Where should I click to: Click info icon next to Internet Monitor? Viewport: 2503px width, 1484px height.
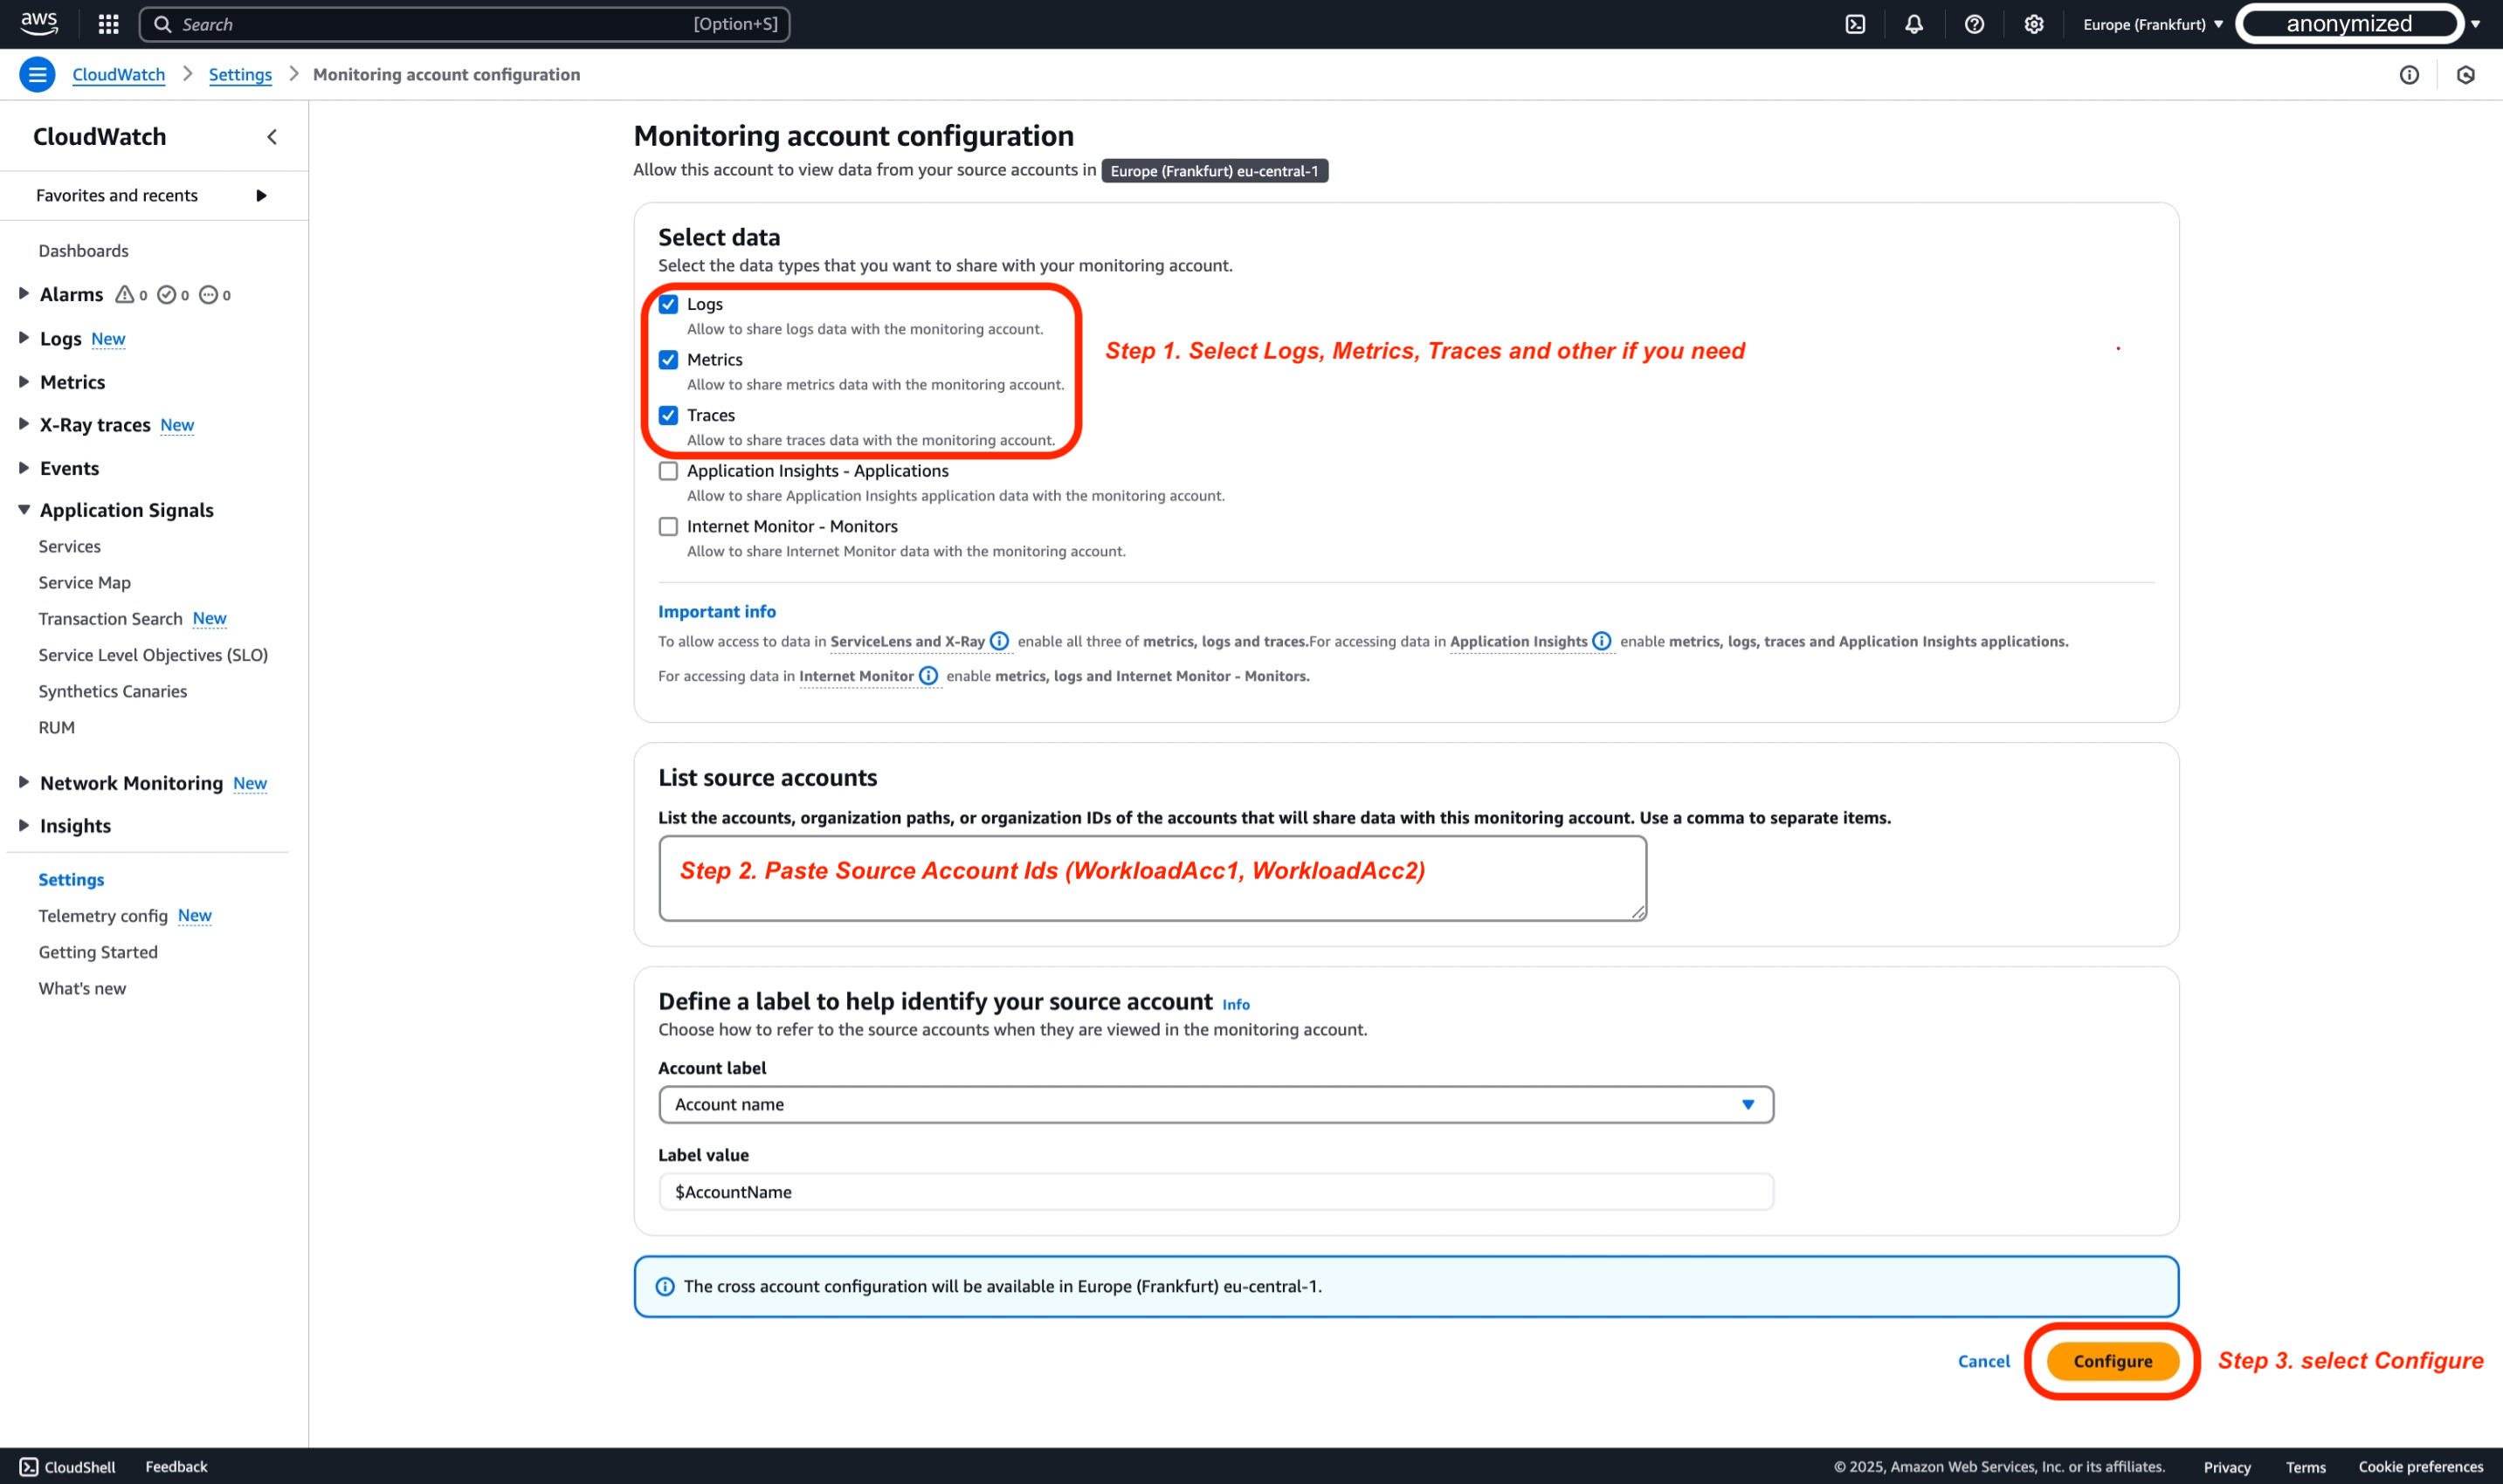point(928,676)
